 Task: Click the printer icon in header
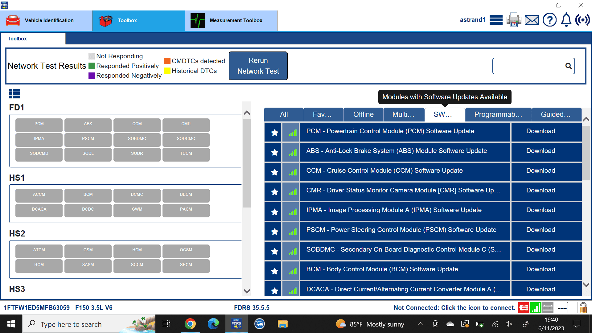[514, 20]
